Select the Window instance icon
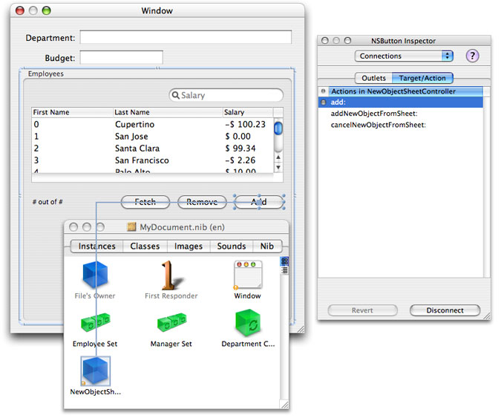Viewport: 501px width, 418px height. click(248, 275)
